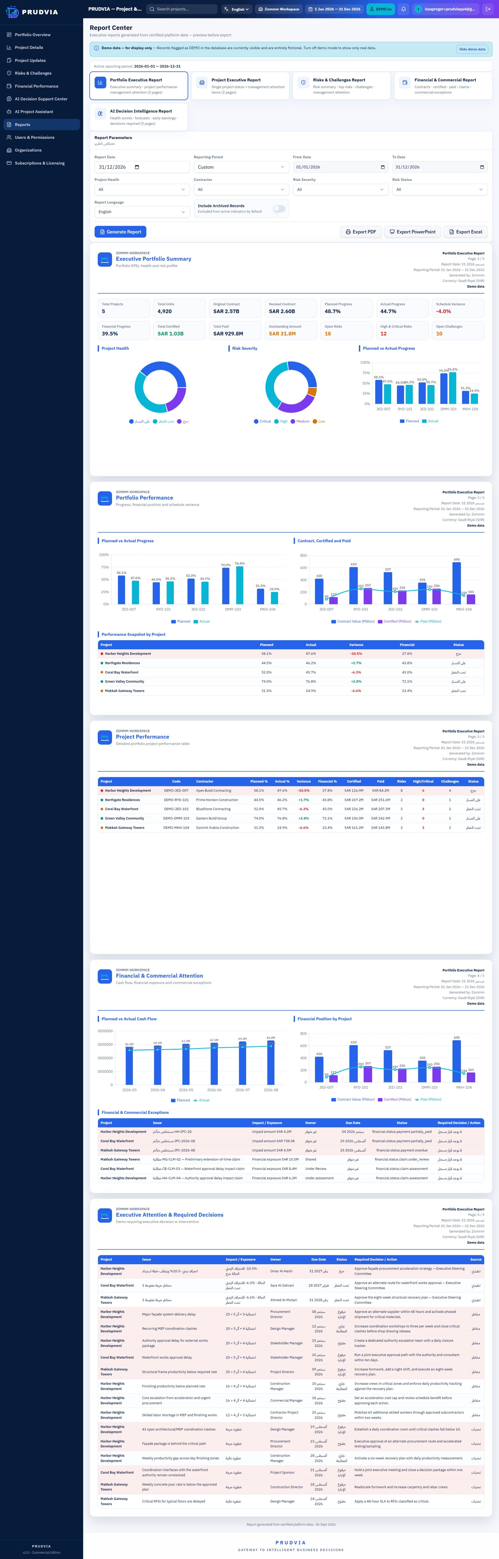Click the Portfolio Executive Report card icon
Screen dimensions: 499x1559
tap(100, 82)
